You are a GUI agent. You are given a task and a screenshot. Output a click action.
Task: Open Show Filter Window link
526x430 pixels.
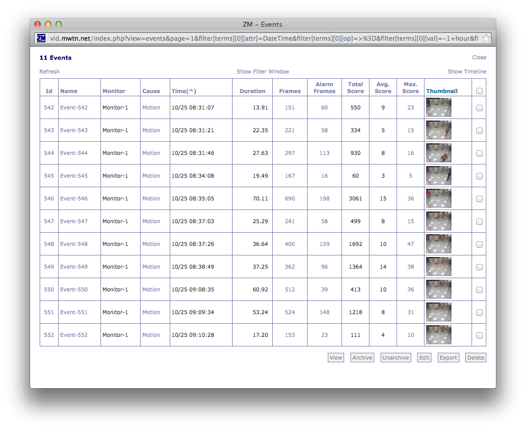coord(263,71)
